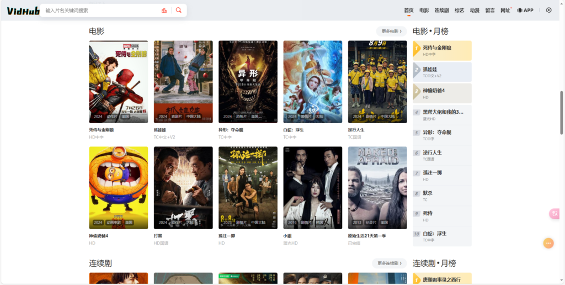The width and height of the screenshot is (565, 285).
Task: Open the 综艺 nav tab
Action: click(460, 10)
